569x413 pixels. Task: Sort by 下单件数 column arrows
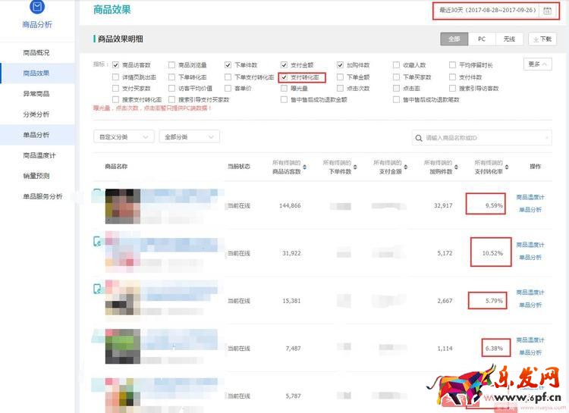355,167
